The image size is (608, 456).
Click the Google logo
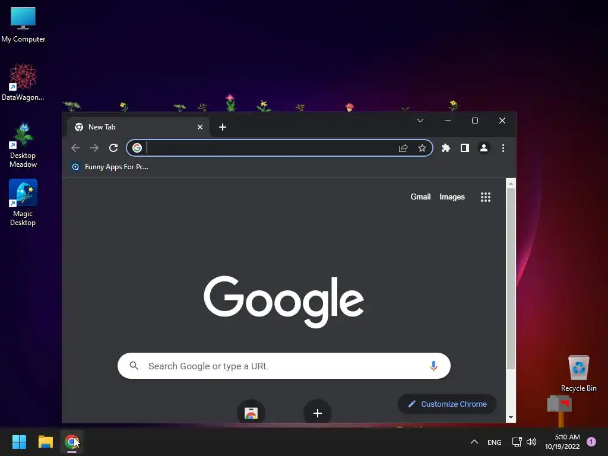point(284,302)
